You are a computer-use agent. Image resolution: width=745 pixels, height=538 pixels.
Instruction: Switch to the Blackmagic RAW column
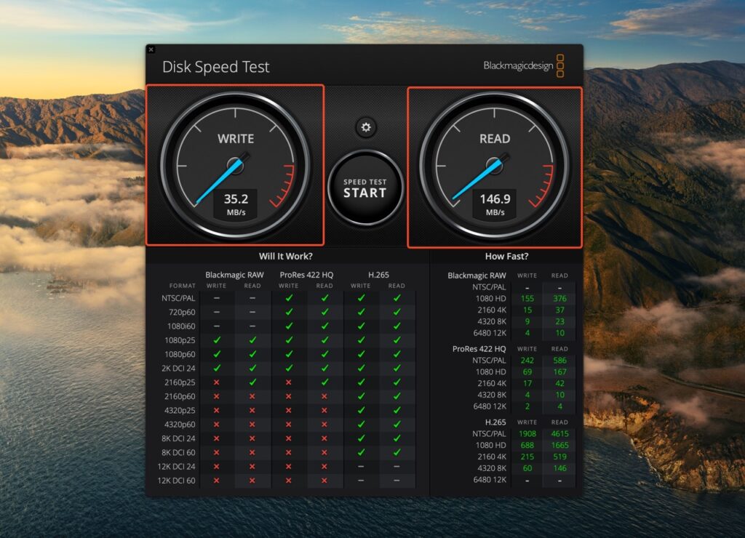234,275
